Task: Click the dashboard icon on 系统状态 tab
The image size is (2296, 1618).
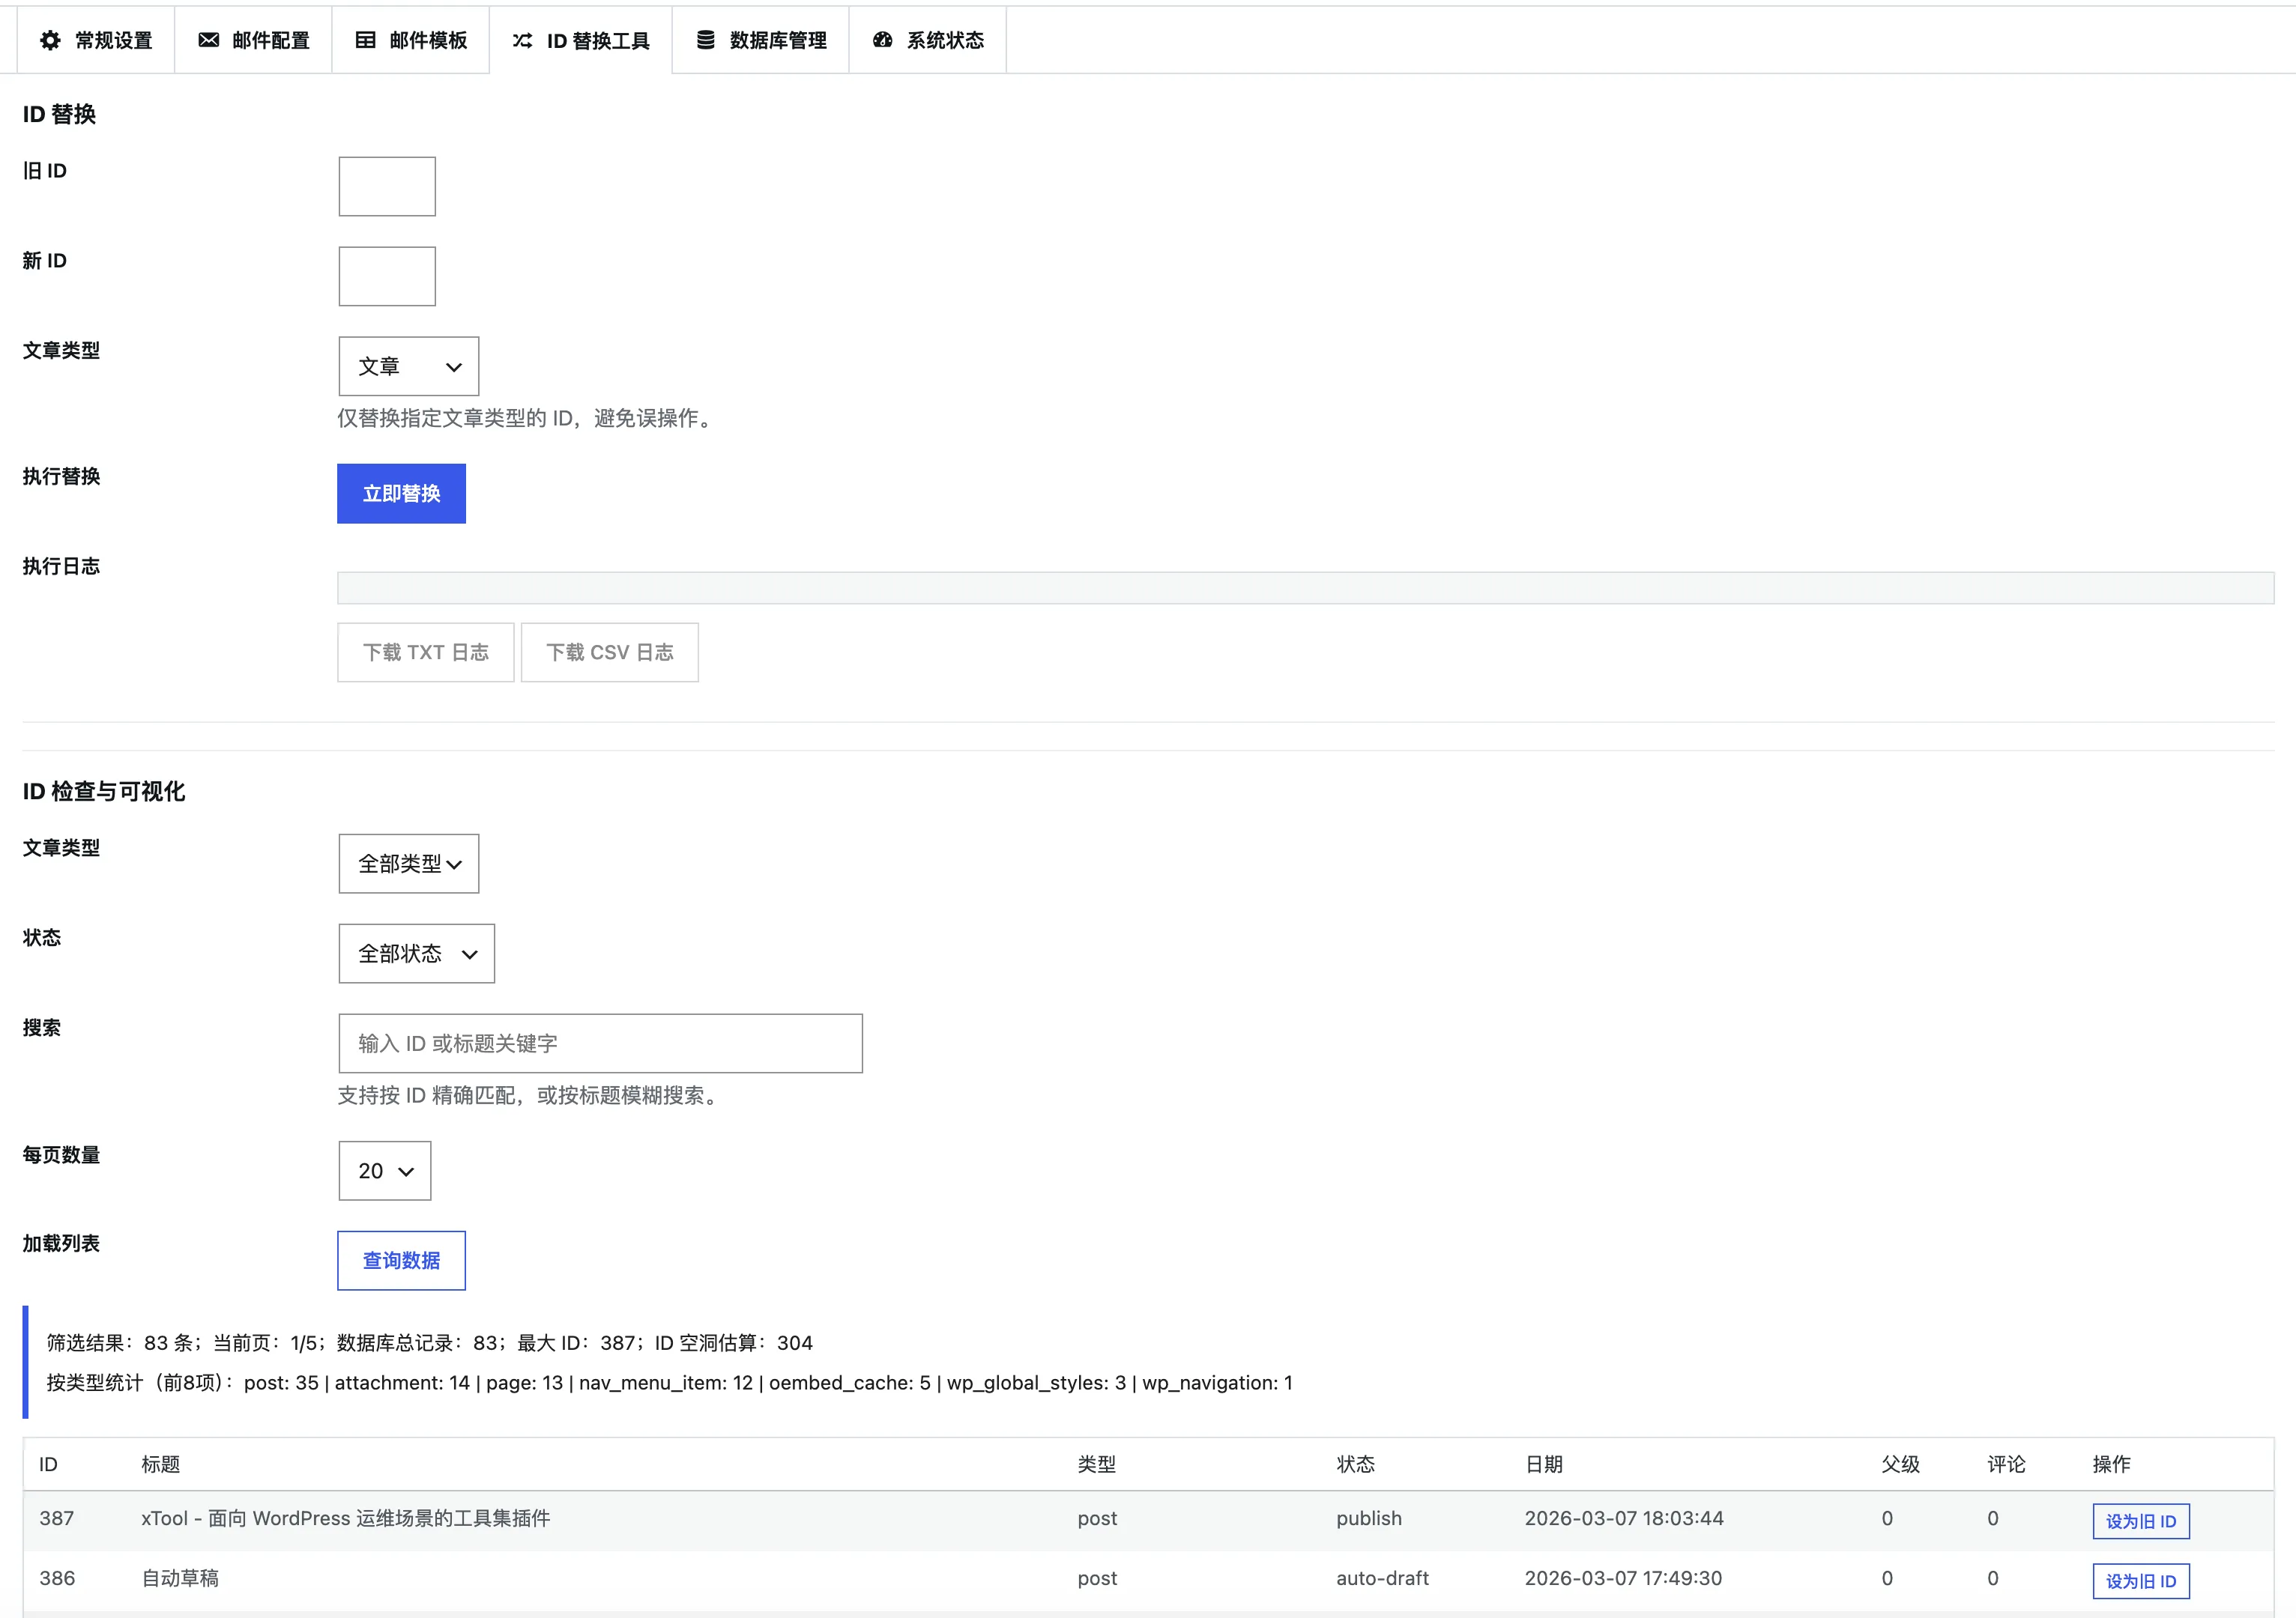Action: click(x=882, y=40)
